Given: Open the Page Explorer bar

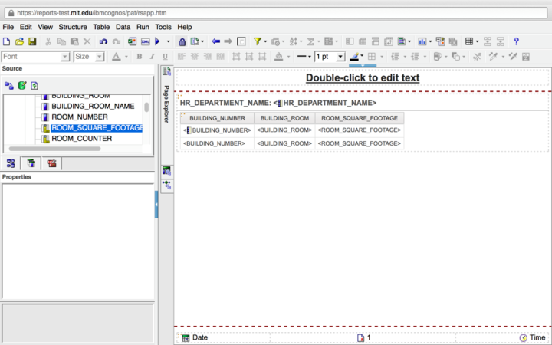Looking at the screenshot, I should 166,104.
